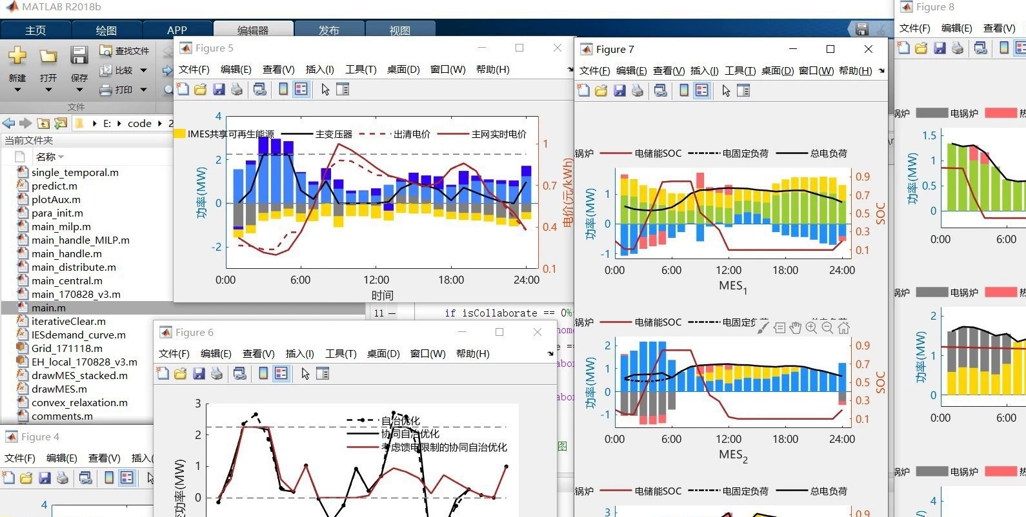
Task: Click Open Property Inspector icon in Figure 7
Action: pos(743,91)
